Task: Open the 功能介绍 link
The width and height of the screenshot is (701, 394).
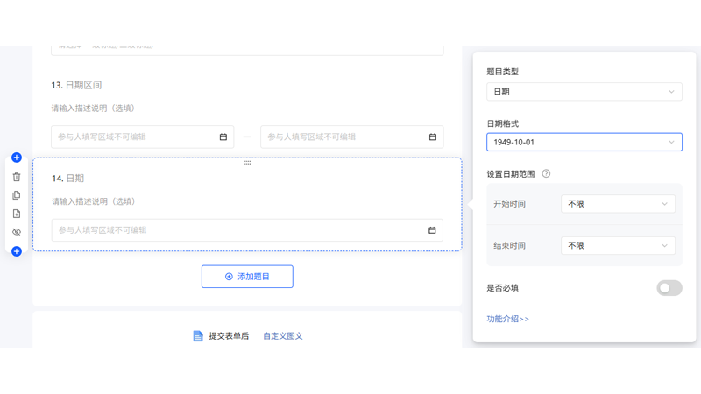Action: click(507, 320)
